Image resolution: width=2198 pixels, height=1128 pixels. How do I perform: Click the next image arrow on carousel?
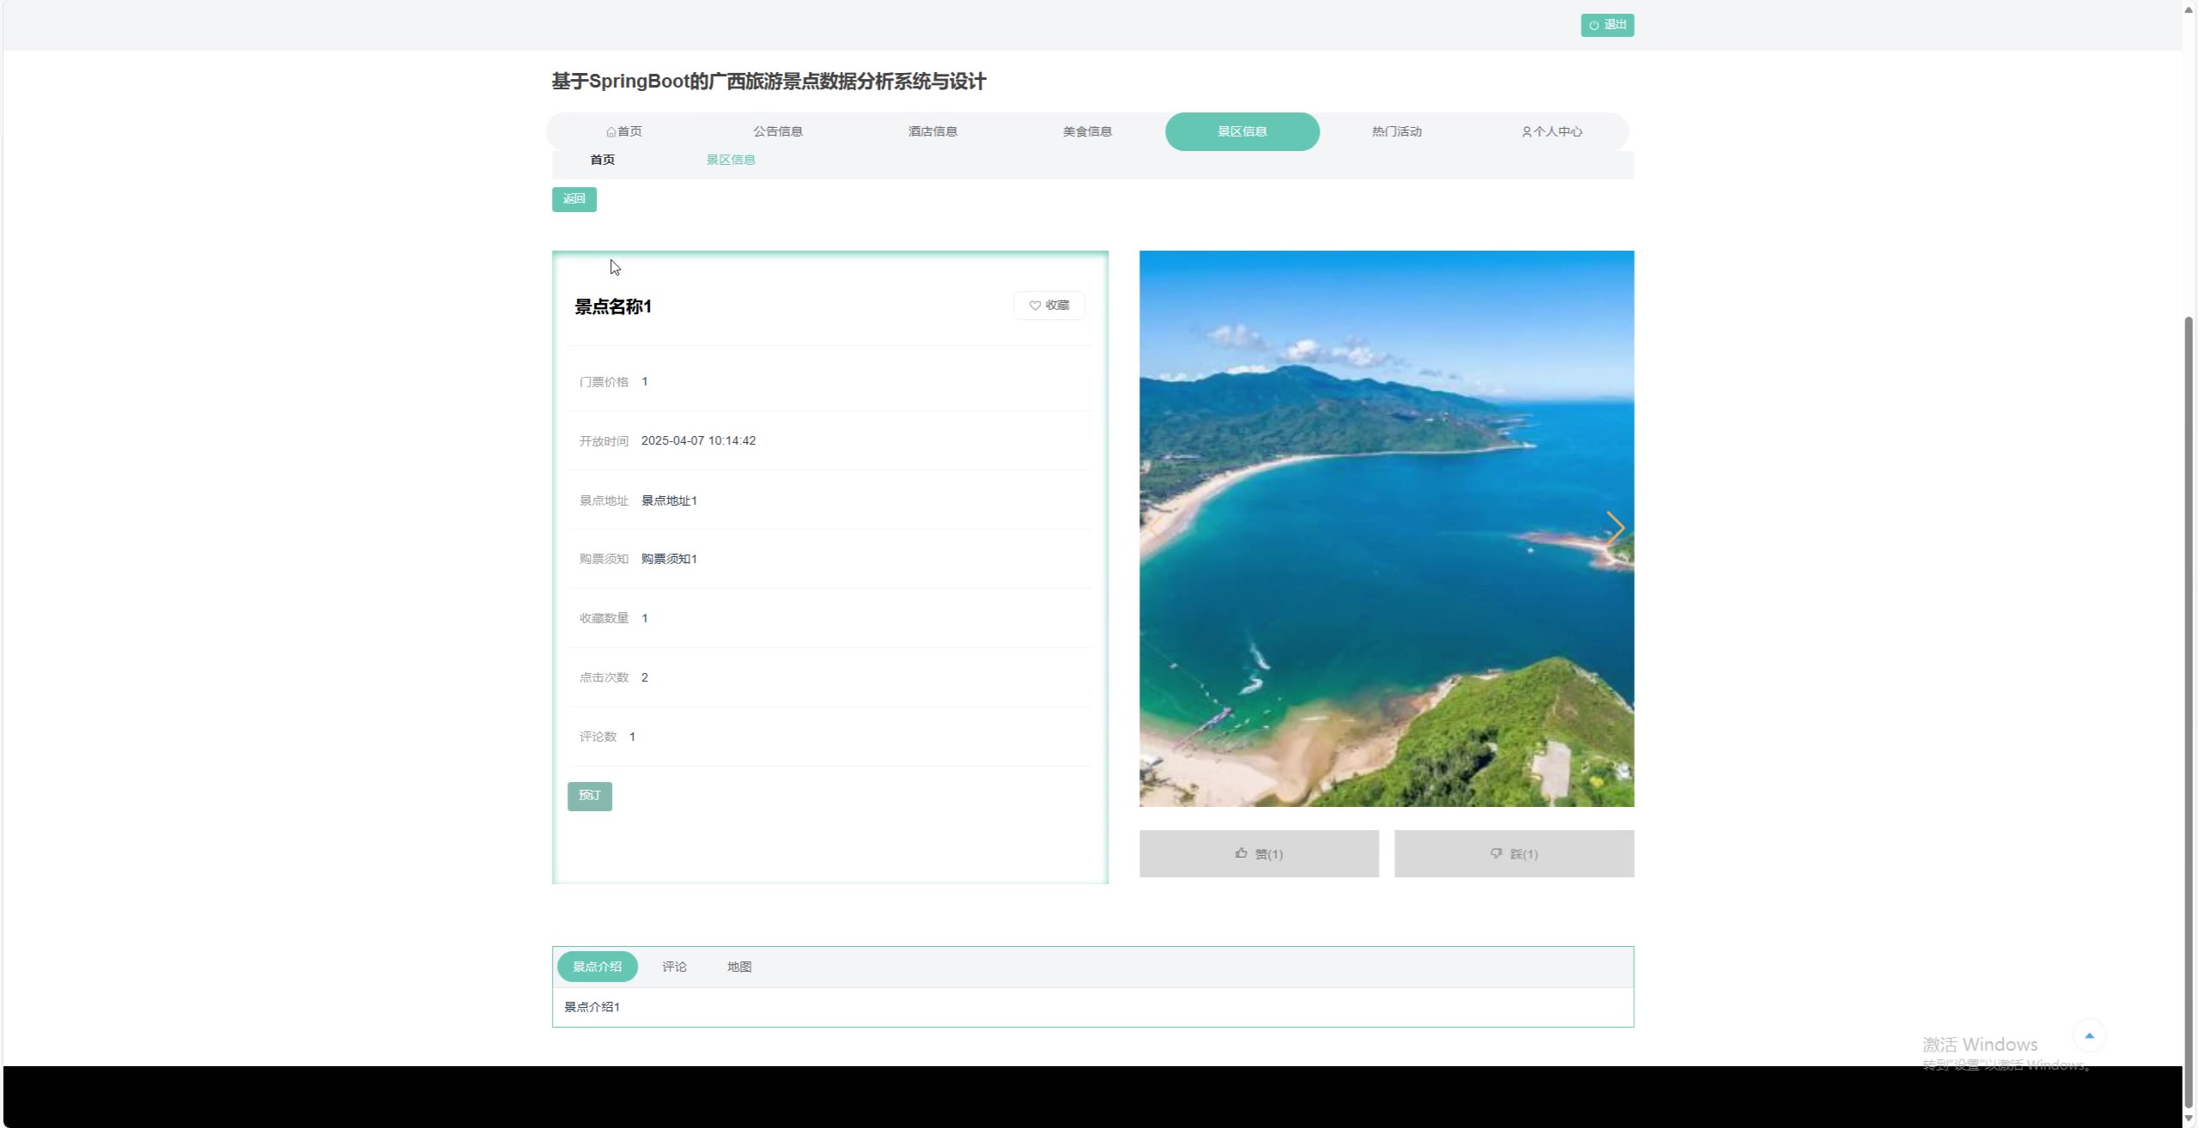click(x=1614, y=528)
